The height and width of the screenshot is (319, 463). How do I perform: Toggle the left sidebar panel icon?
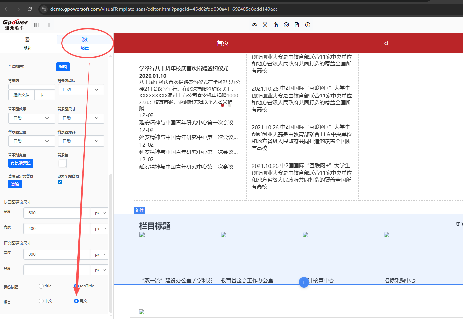click(37, 25)
